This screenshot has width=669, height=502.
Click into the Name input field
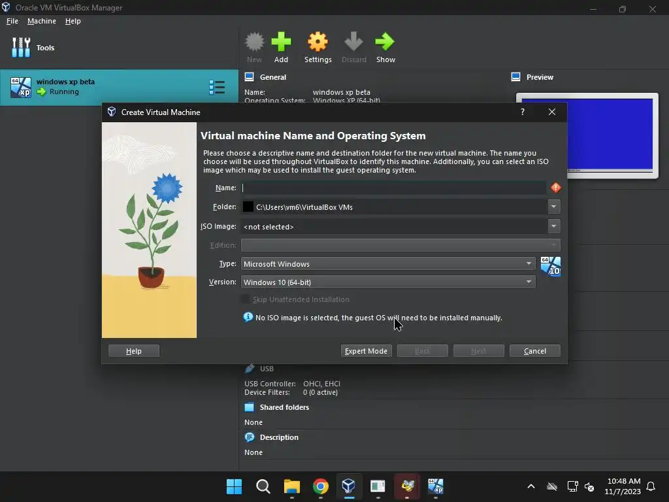pyautogui.click(x=393, y=188)
